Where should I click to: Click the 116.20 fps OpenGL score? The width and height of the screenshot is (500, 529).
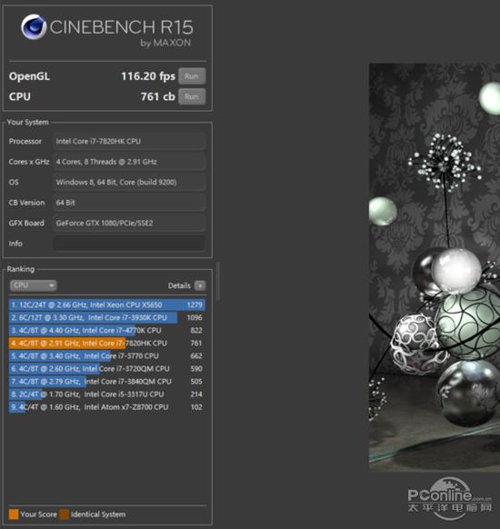pyautogui.click(x=148, y=76)
